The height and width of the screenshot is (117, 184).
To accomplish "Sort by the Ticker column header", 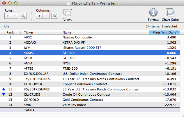I will (x=41, y=32).
